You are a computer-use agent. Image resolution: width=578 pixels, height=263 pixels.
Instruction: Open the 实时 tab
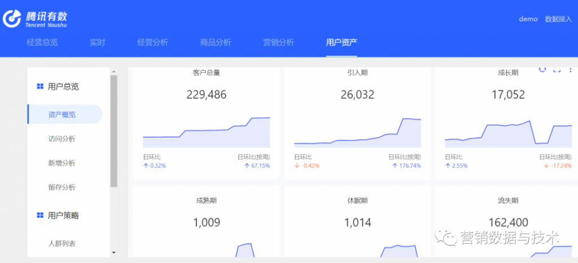pos(97,42)
